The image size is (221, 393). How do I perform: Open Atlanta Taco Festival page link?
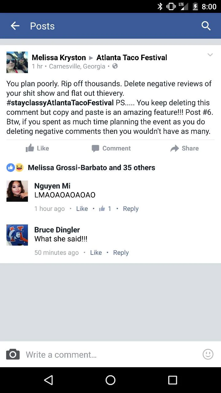[x=132, y=57]
